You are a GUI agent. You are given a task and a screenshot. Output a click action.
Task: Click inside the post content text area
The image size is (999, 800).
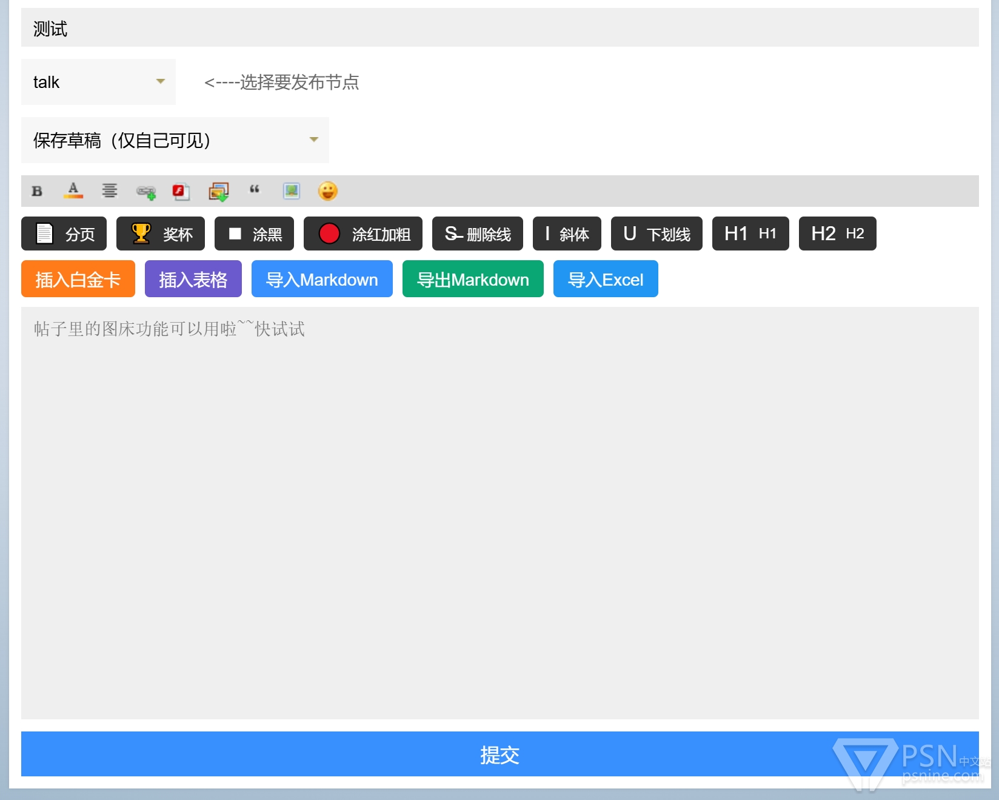(499, 513)
